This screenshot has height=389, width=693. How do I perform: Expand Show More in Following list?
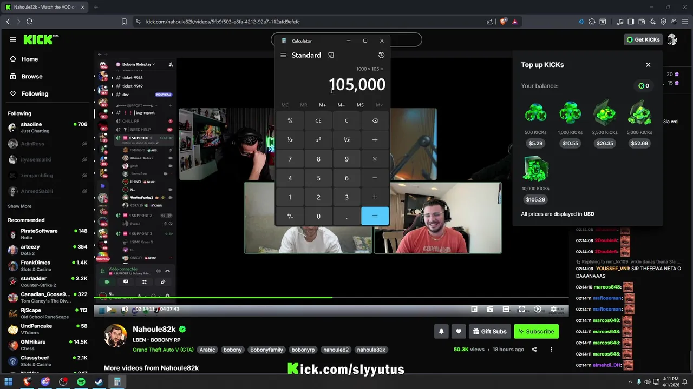click(x=19, y=206)
